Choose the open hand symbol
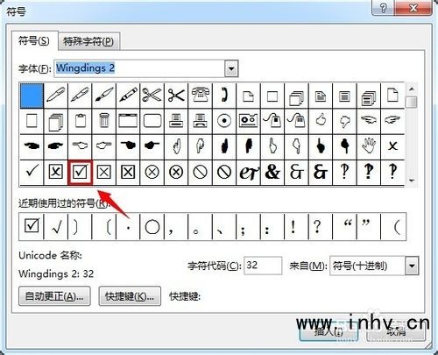 [x=369, y=146]
